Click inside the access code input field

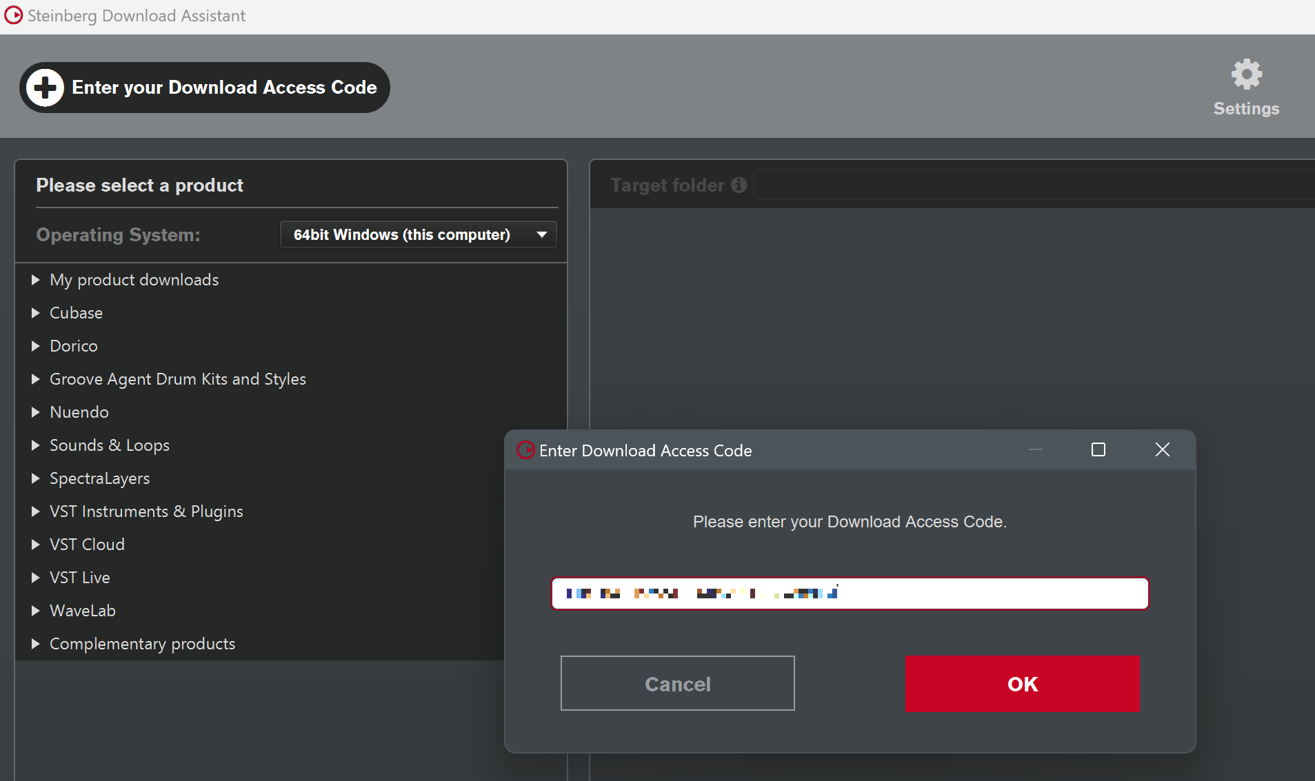point(850,593)
